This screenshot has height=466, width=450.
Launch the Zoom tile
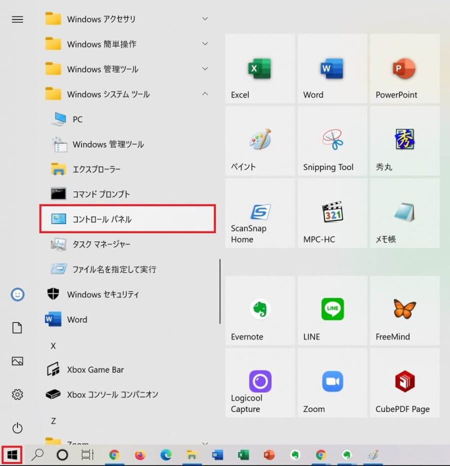pyautogui.click(x=332, y=383)
